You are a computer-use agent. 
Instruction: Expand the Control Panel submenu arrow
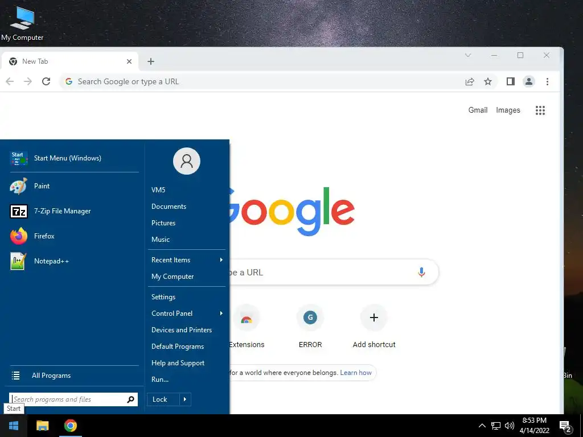221,314
